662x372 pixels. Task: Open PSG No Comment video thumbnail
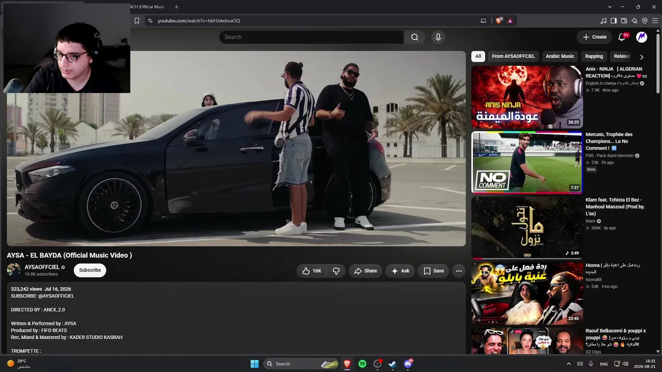coord(527,162)
